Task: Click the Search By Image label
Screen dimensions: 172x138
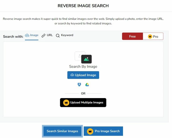Action: 83,67
